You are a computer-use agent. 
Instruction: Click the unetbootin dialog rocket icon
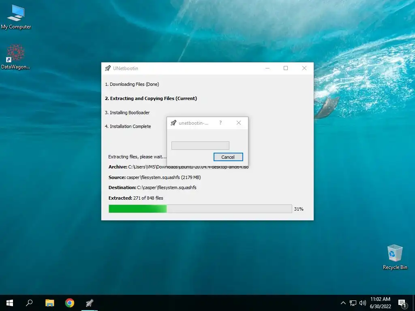[173, 123]
